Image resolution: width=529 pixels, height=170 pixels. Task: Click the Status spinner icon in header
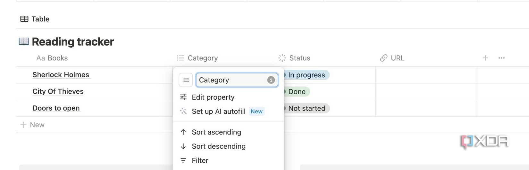pos(282,58)
